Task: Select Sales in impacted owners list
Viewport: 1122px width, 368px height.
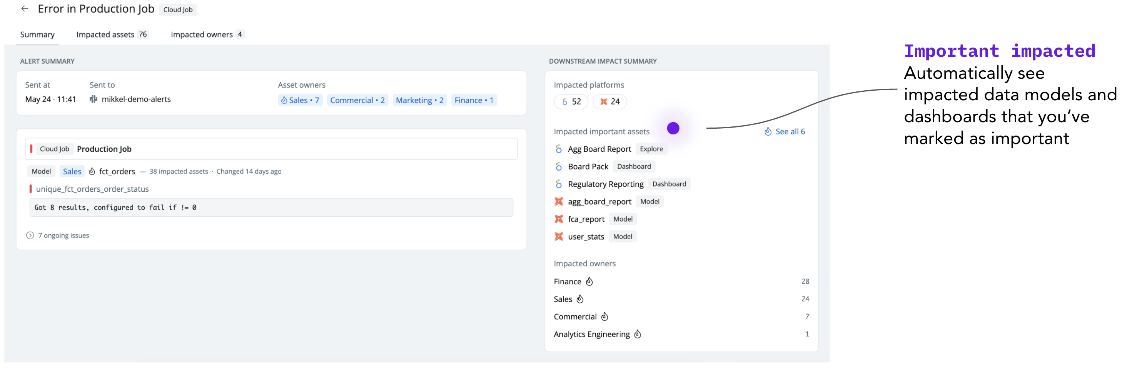Action: click(563, 299)
